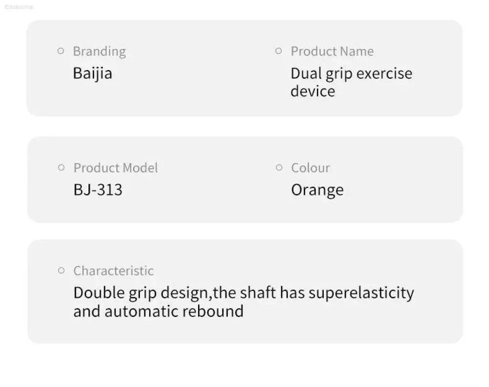Select the Branding label
This screenshot has height=387, width=489.
coord(99,51)
